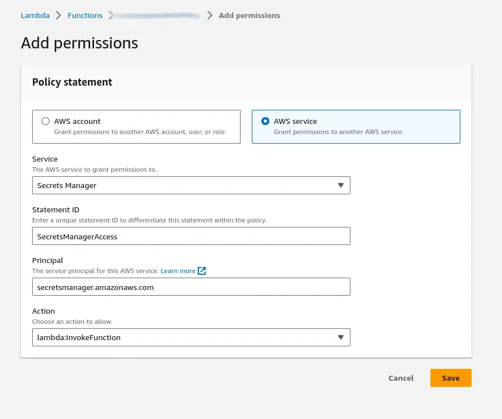The height and width of the screenshot is (419, 502).
Task: Click the chevron before Add permissions breadcrumb
Action: point(210,15)
